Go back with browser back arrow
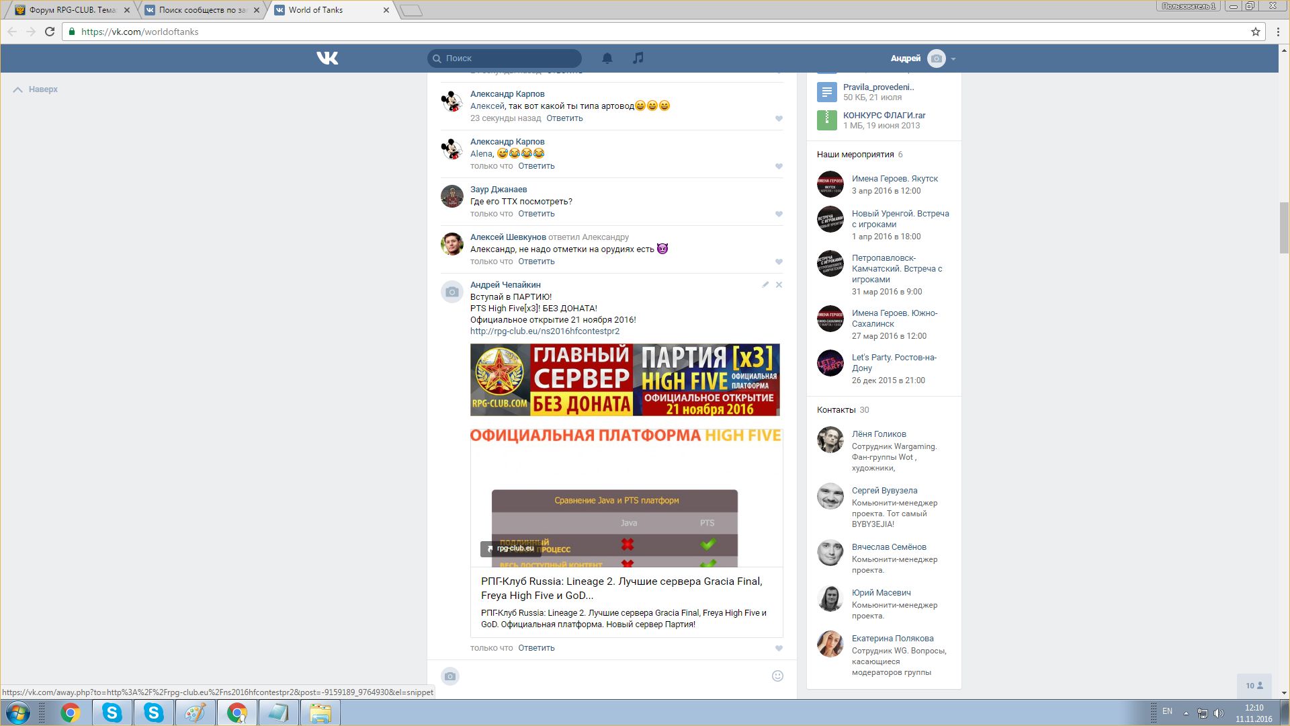This screenshot has height=726, width=1290. (12, 32)
